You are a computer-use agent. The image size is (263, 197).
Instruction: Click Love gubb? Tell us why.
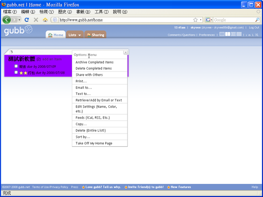click(x=101, y=187)
